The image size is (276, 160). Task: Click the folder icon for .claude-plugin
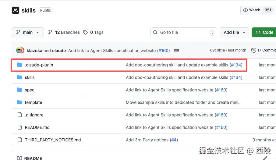click(19, 65)
